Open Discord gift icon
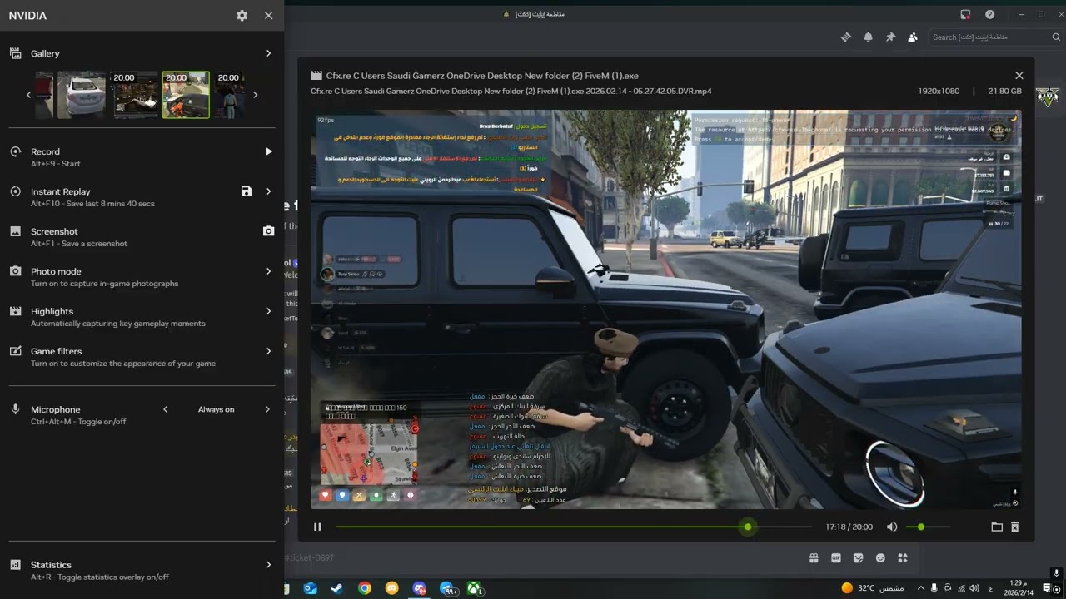Image resolution: width=1066 pixels, height=599 pixels. coord(814,558)
